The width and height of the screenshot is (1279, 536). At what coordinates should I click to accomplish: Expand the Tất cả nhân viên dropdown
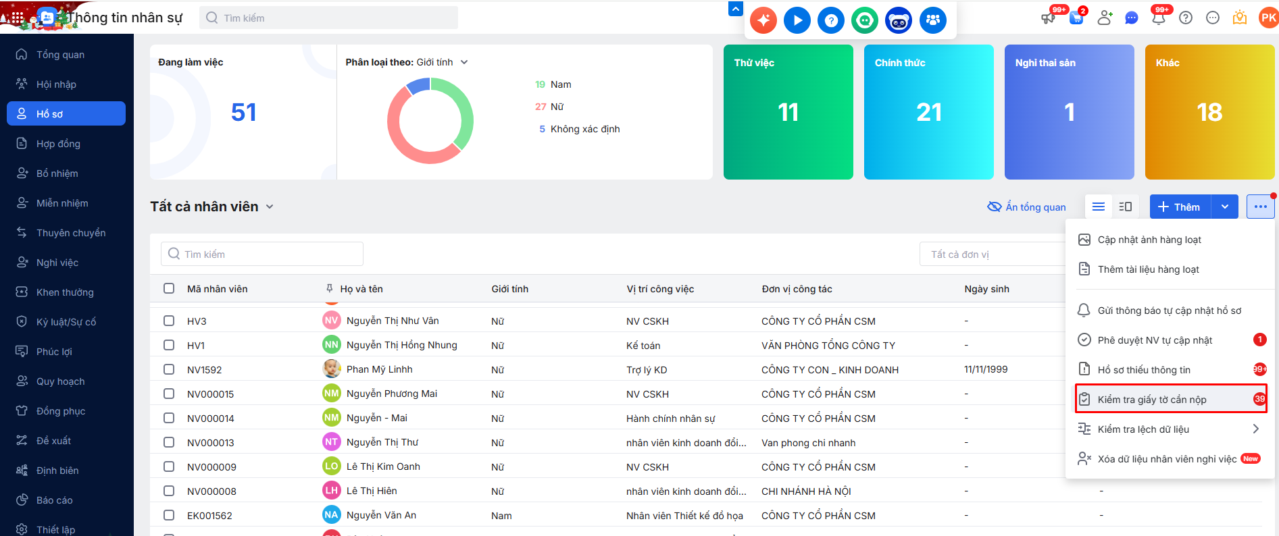270,207
